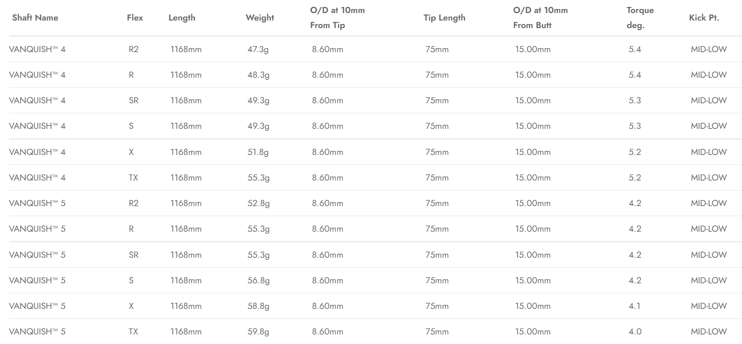Click the 4.0 torque value
The width and height of the screenshot is (742, 344).
coord(634,331)
